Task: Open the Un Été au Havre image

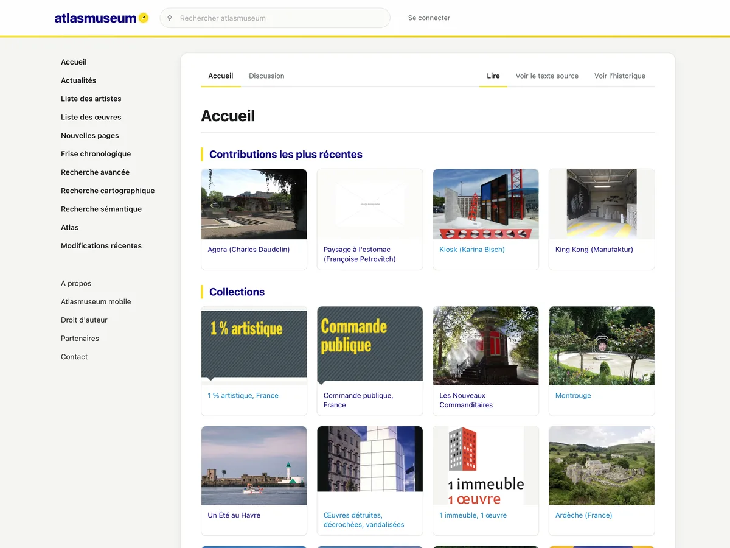Action: coord(254,466)
